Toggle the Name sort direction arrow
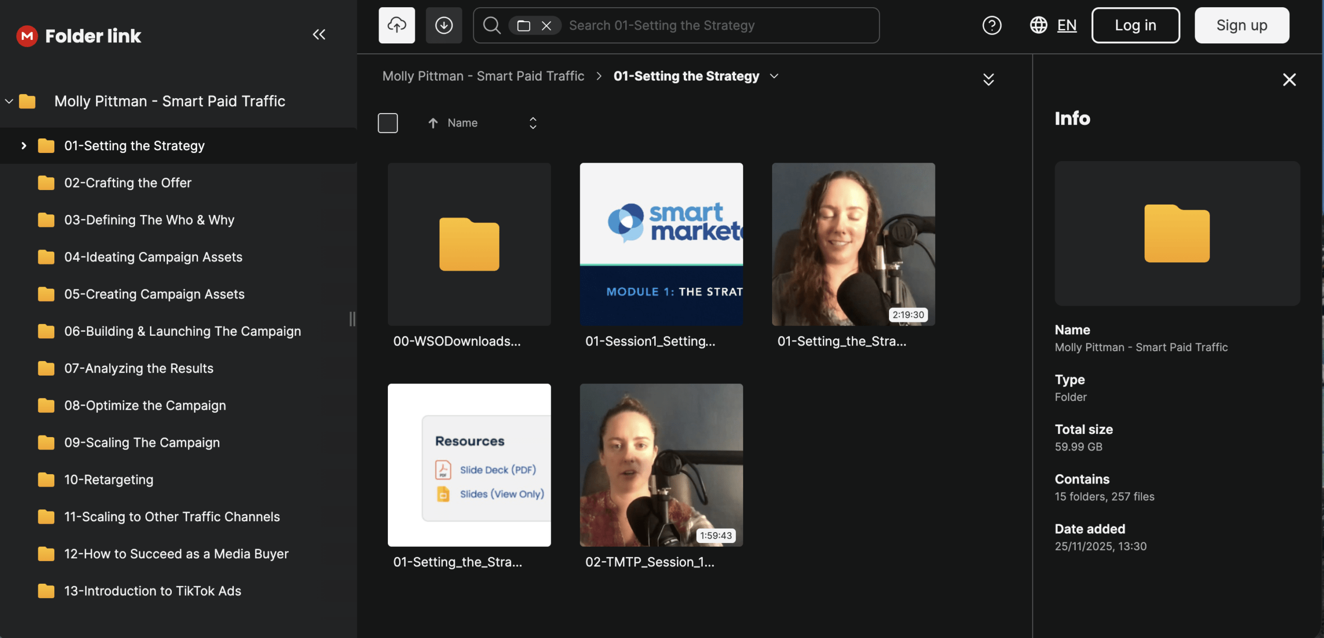 tap(433, 123)
